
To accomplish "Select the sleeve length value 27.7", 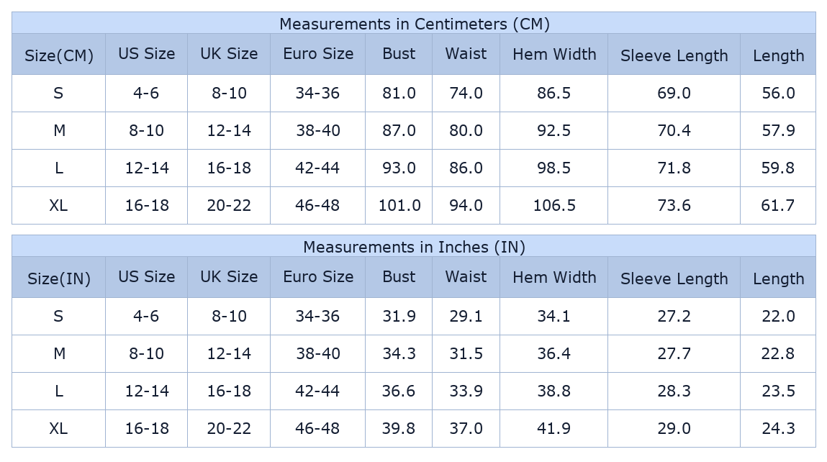I will click(674, 353).
